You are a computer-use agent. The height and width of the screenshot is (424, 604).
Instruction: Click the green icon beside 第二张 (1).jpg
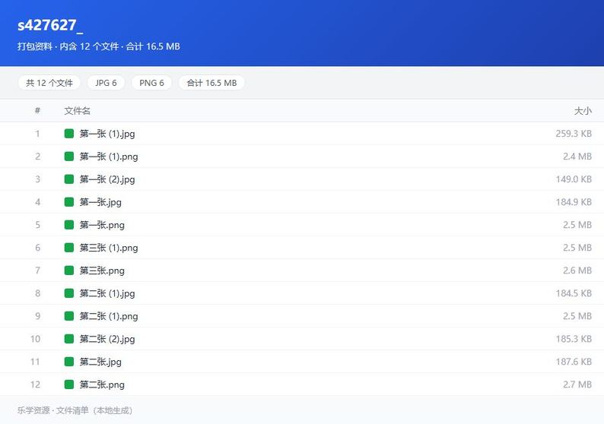coord(69,293)
